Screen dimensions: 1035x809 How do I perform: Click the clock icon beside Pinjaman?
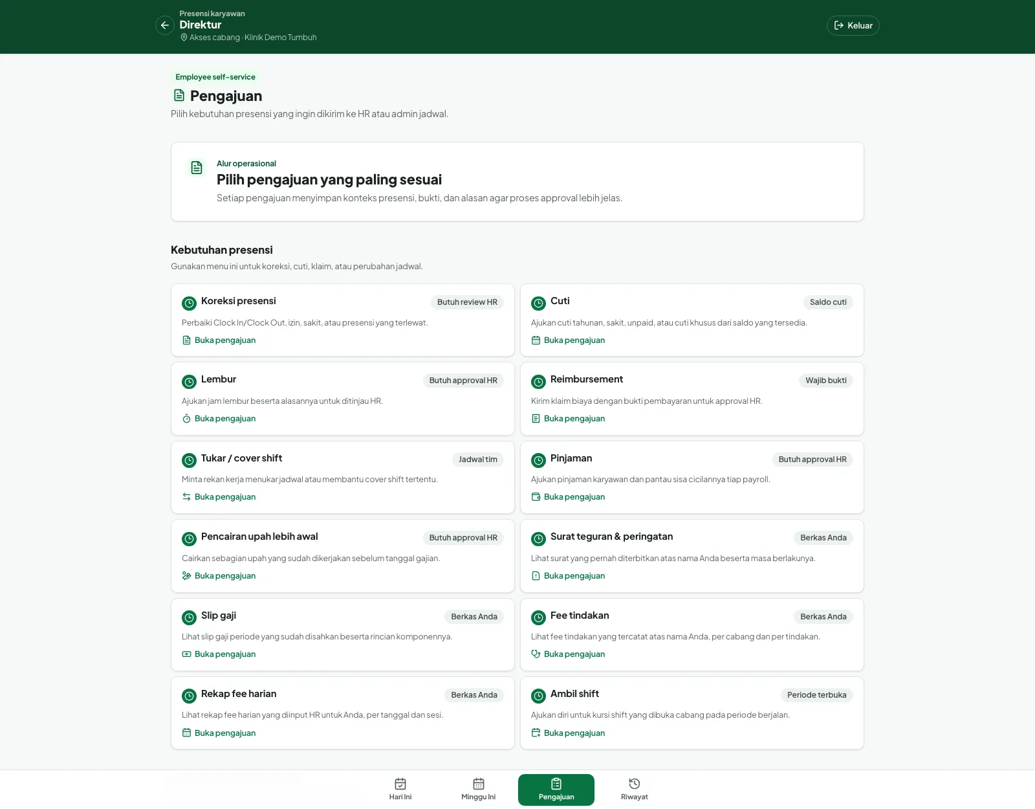[x=538, y=460]
